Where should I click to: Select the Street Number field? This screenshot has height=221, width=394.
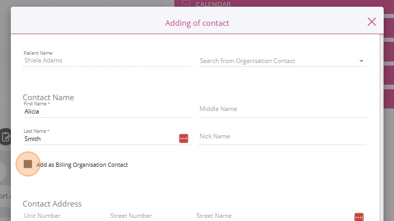click(x=149, y=216)
